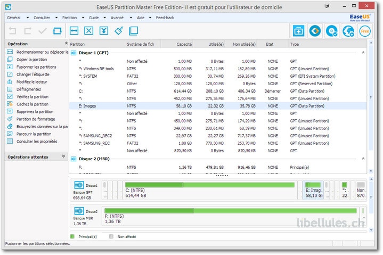Viewport: 383px width, 255px height.
Task: Click the dropdown arrow next to Général
Action: [28, 18]
